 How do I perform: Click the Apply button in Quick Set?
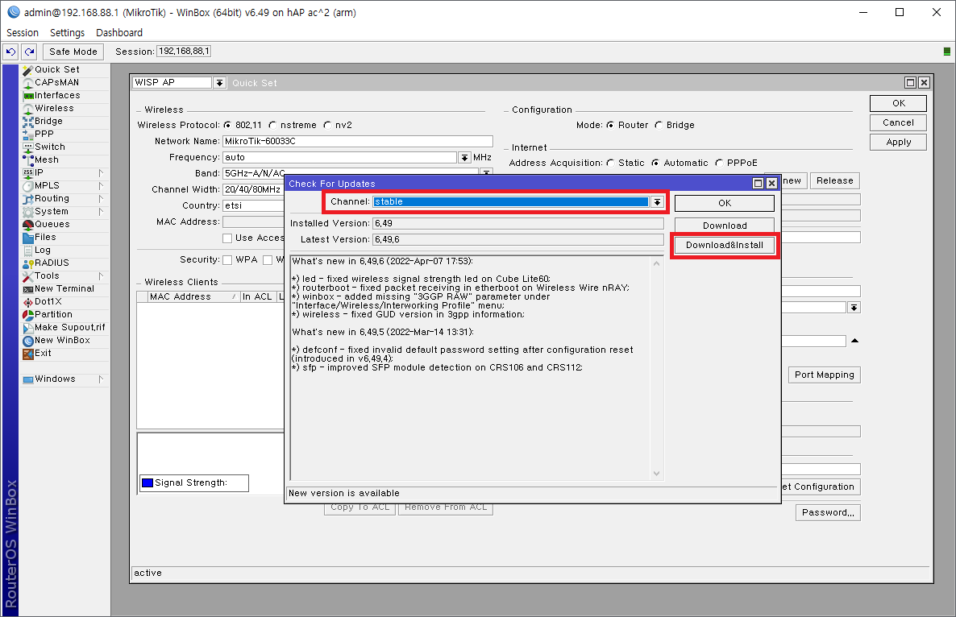(x=898, y=142)
